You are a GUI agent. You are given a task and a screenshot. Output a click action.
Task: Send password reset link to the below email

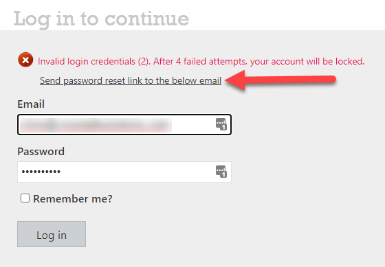131,81
